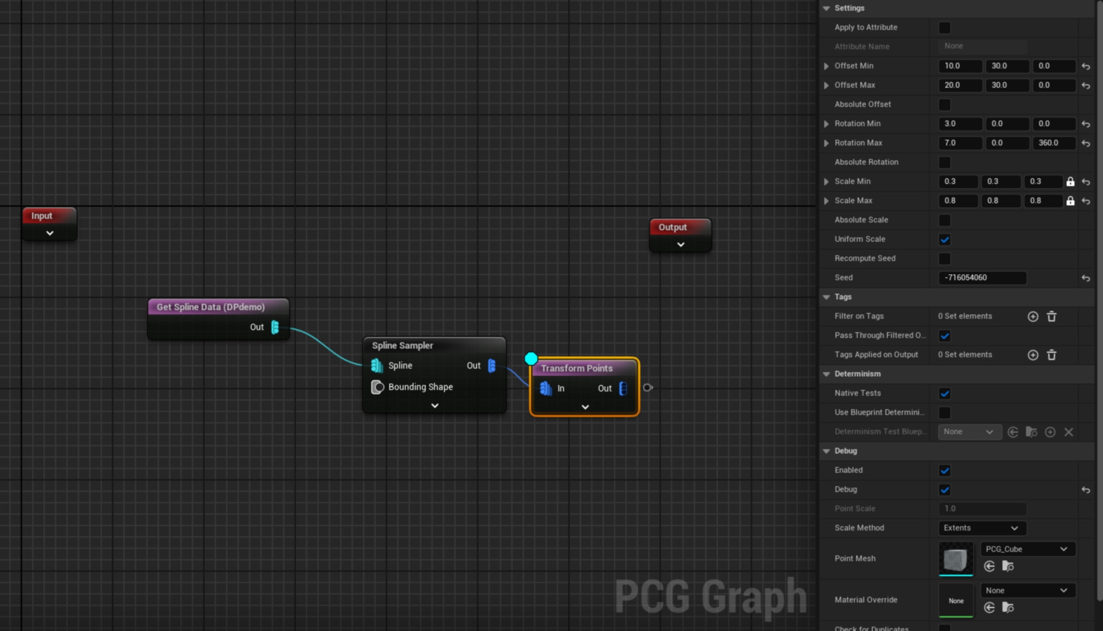The image size is (1103, 631).
Task: Click the Spline Sampler Out pin
Action: (492, 366)
